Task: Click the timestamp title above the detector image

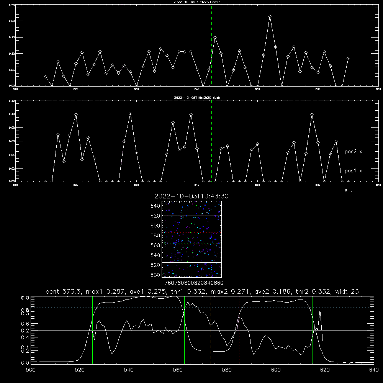Action: coord(191,196)
